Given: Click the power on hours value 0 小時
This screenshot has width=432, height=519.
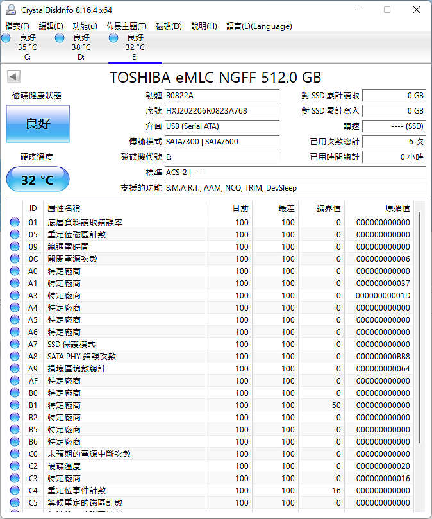Looking at the screenshot, I should pyautogui.click(x=394, y=157).
